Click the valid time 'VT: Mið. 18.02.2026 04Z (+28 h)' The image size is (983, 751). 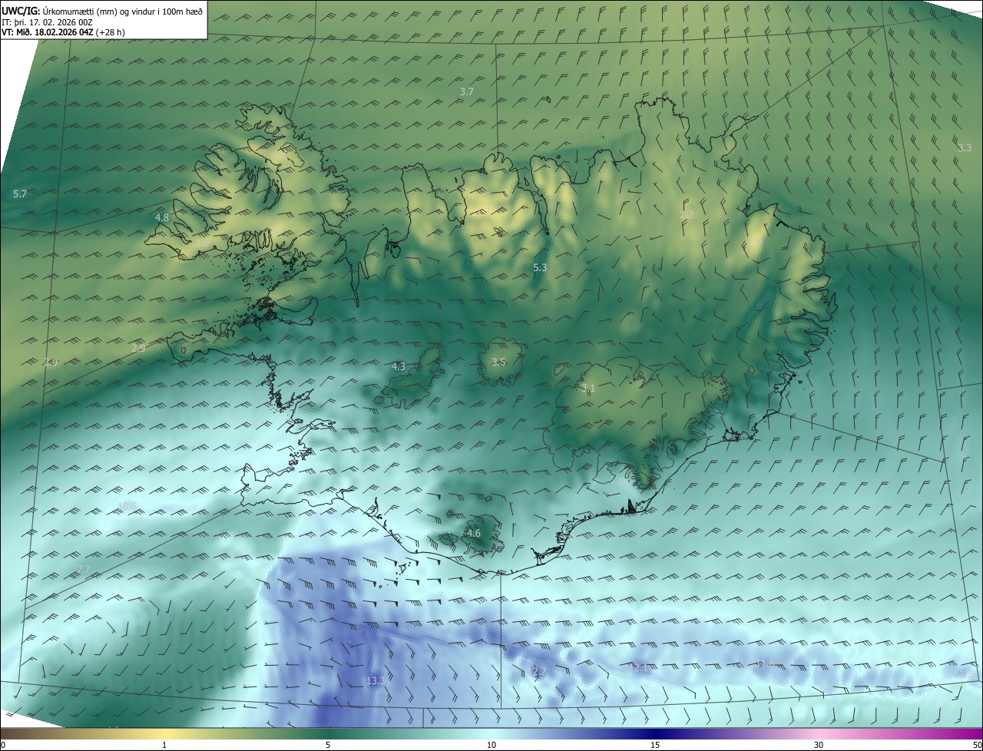pyautogui.click(x=63, y=32)
